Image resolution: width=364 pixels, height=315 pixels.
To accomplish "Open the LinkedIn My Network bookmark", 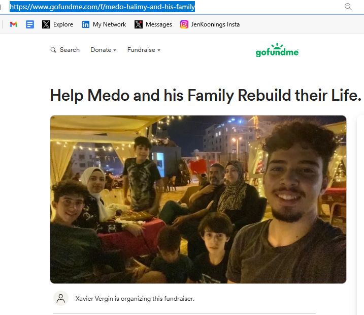I will [104, 24].
